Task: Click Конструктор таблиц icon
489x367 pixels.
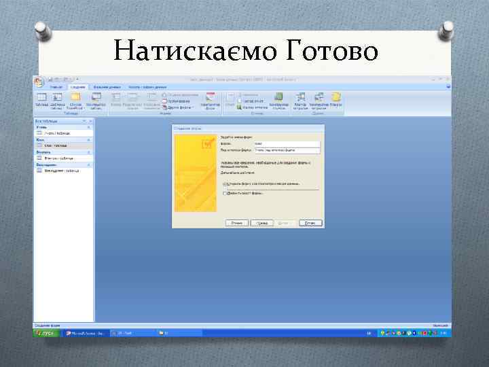Action: (96, 101)
